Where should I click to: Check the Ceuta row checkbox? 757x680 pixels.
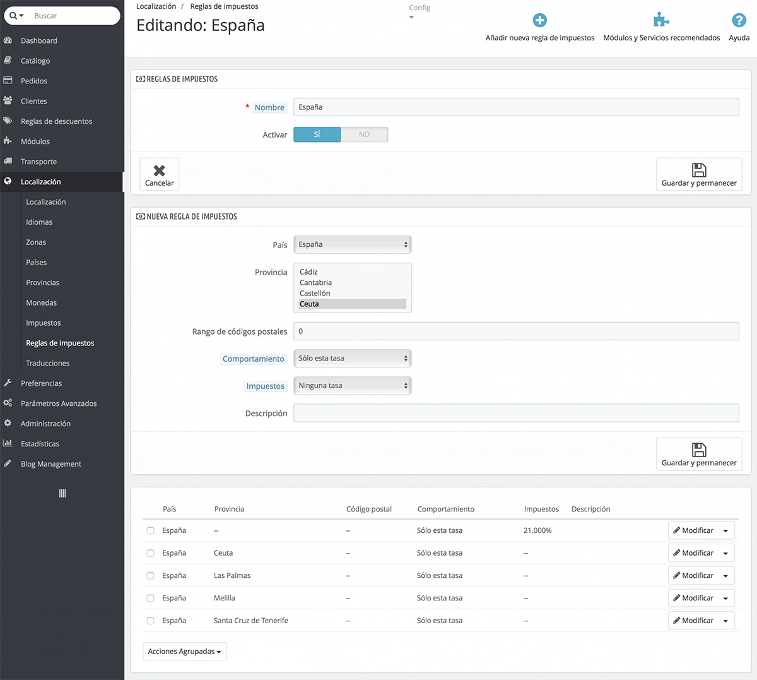[150, 553]
